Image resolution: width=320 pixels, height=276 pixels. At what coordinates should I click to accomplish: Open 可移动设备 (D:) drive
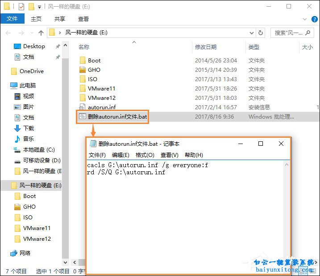pos(42,161)
